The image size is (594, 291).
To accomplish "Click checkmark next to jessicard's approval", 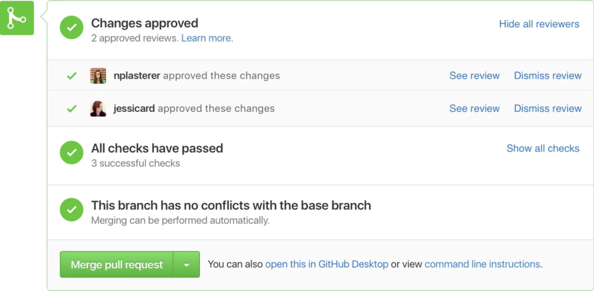I will (x=71, y=108).
